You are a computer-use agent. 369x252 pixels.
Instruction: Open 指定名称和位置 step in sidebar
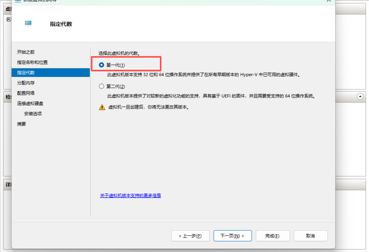[32, 62]
